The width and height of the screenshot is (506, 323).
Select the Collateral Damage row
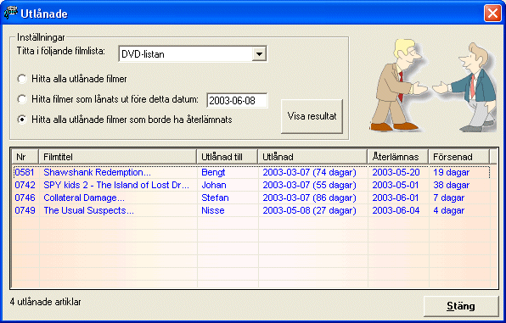click(x=251, y=198)
